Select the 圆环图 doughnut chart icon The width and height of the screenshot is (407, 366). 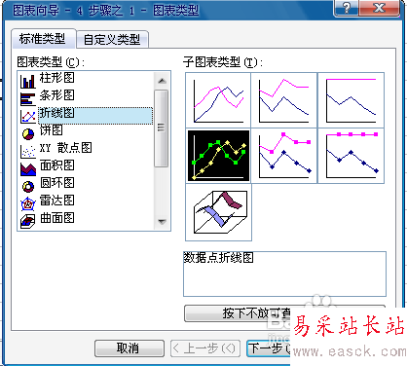28,186
